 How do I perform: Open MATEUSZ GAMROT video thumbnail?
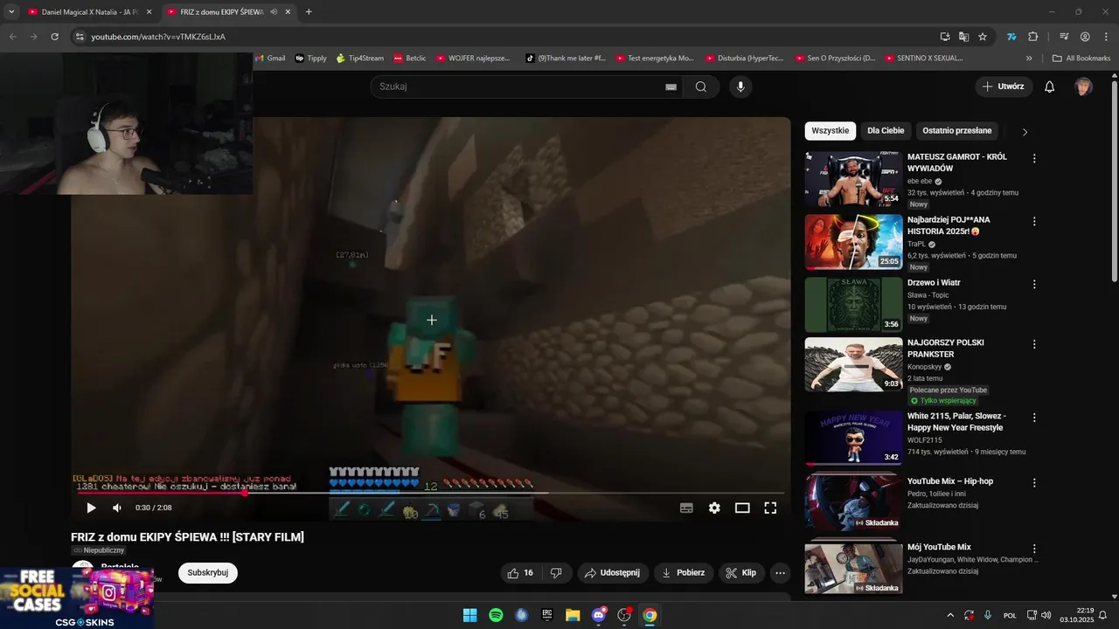pos(853,179)
